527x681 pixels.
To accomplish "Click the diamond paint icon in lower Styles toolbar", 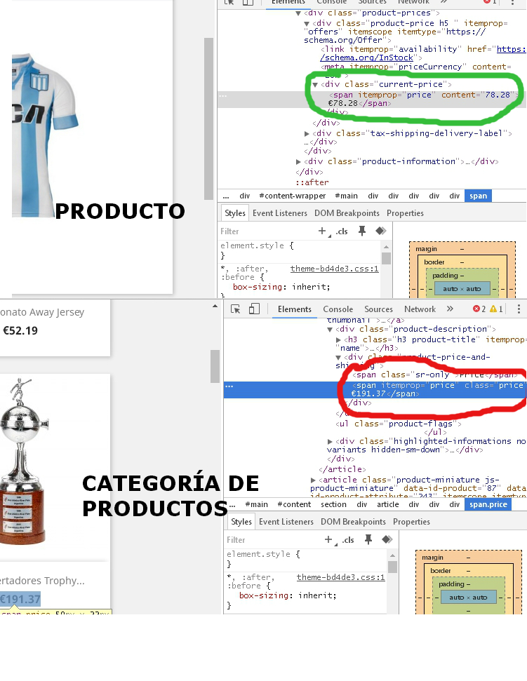I will tap(387, 539).
